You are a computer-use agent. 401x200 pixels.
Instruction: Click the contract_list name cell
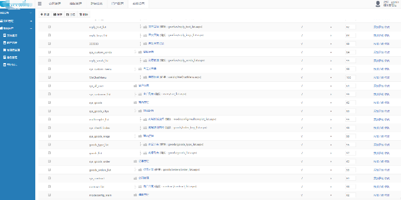[96, 187]
